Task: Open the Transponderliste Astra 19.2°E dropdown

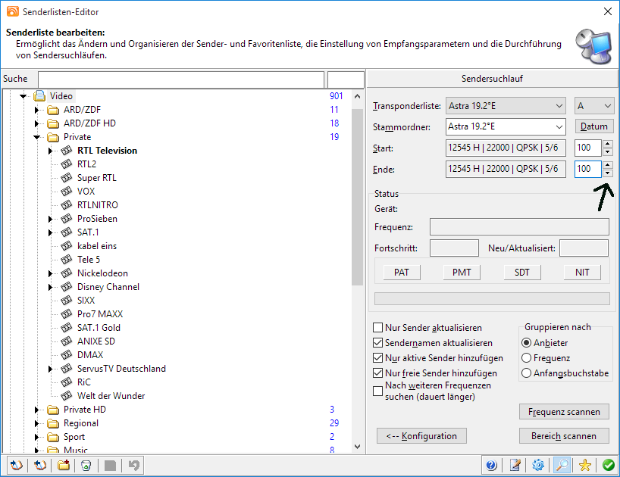Action: pos(506,106)
